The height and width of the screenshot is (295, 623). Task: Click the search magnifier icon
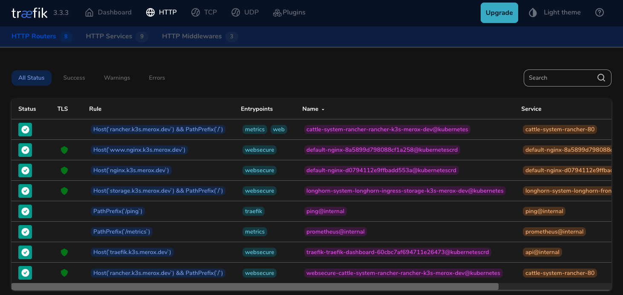[601, 78]
